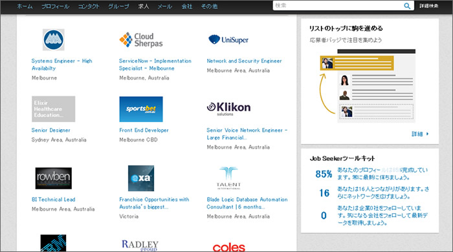Click the rowben company logo
Screen dimensions: 453x252
coord(54,178)
